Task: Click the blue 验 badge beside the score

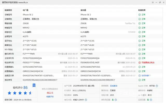Action: [34, 85]
